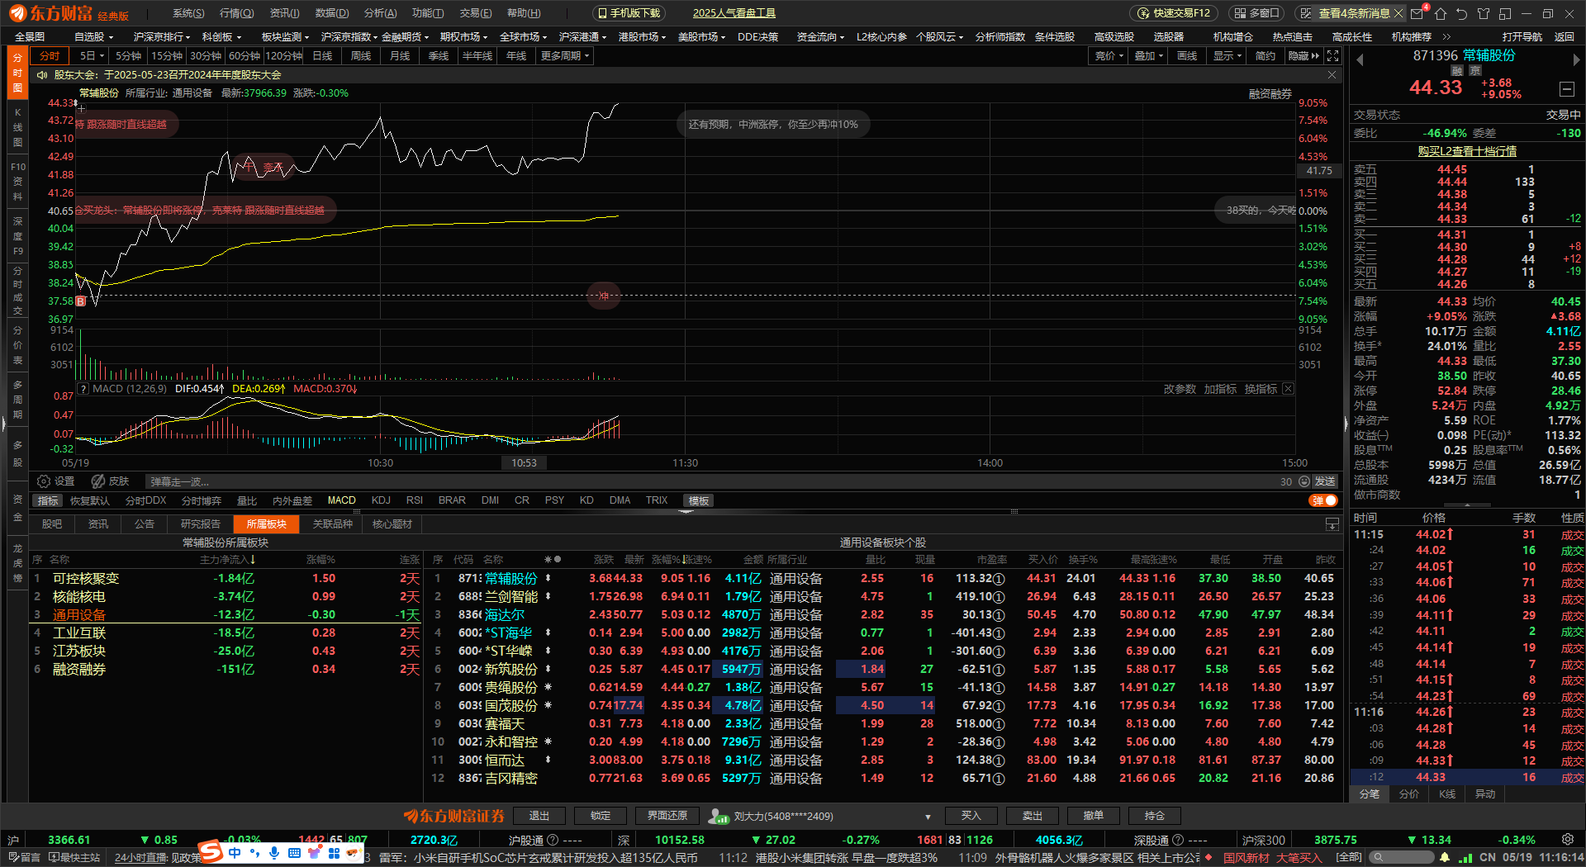Click the 买入 buy button
Image resolution: width=1586 pixels, height=867 pixels.
tap(971, 816)
